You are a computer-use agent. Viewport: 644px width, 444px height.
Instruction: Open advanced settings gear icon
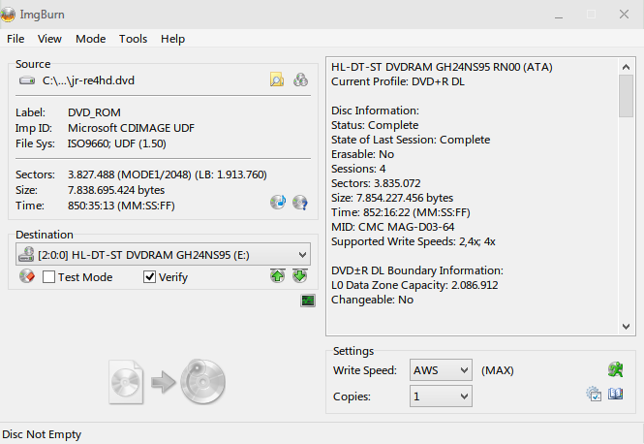[x=594, y=394]
